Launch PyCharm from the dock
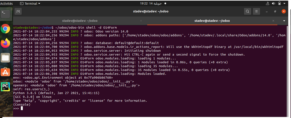 pyautogui.click(x=6, y=87)
